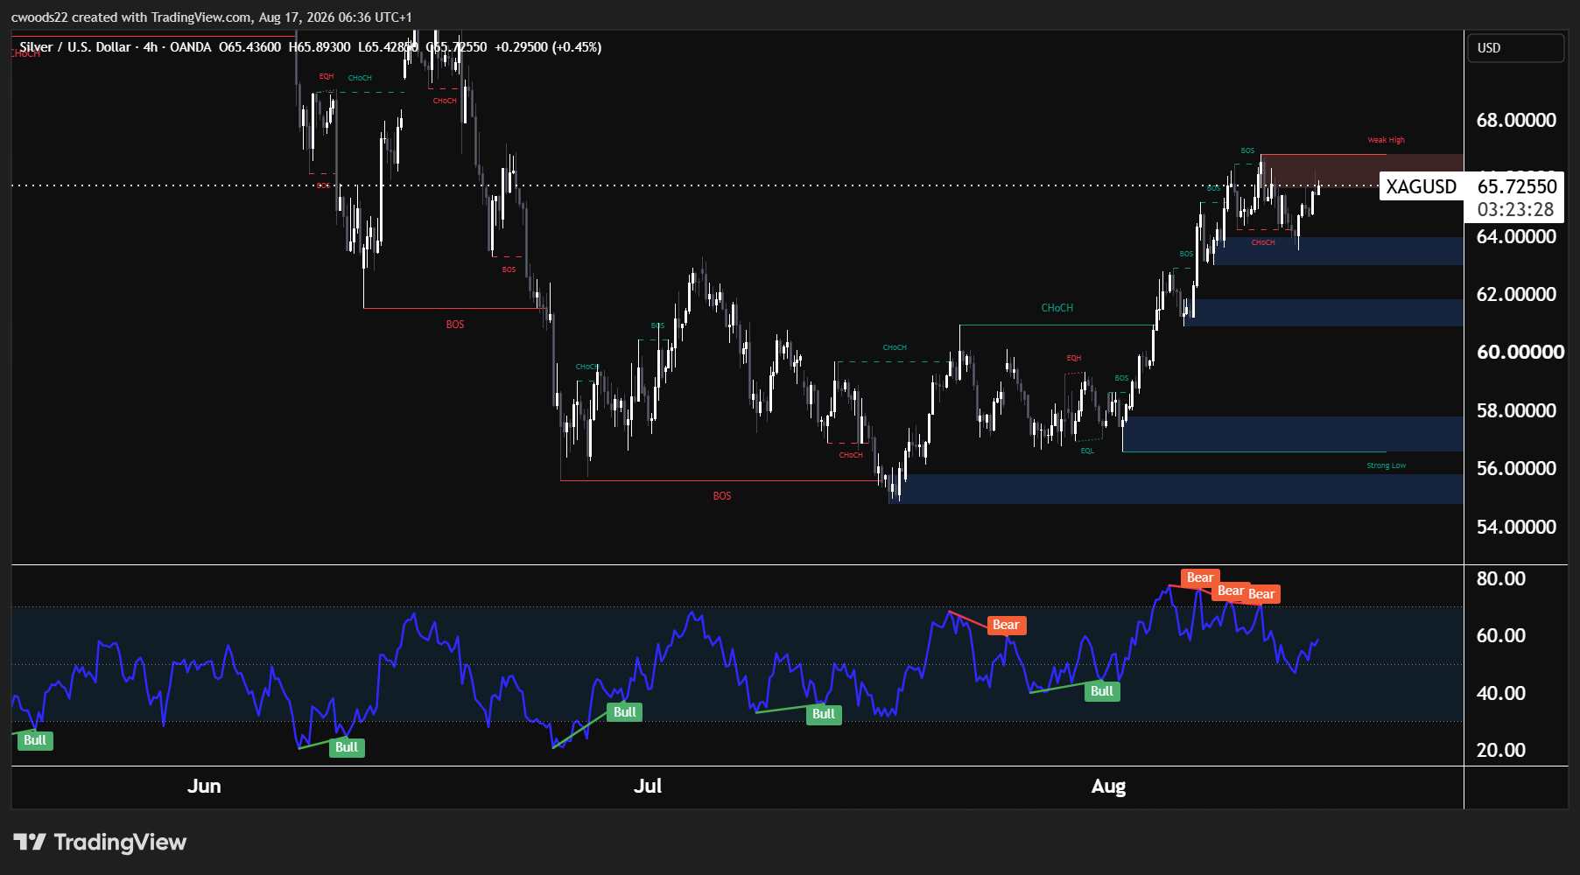Open the USD currency selector
Viewport: 1580px width, 875px height.
(1515, 48)
